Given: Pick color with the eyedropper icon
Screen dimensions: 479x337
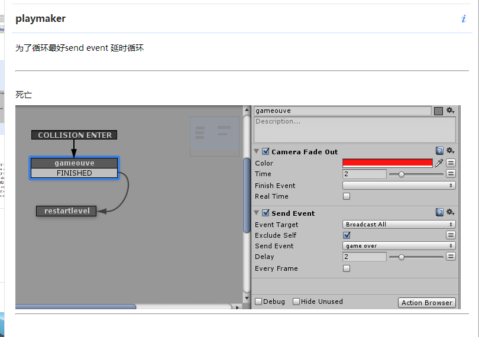Looking at the screenshot, I should [439, 163].
